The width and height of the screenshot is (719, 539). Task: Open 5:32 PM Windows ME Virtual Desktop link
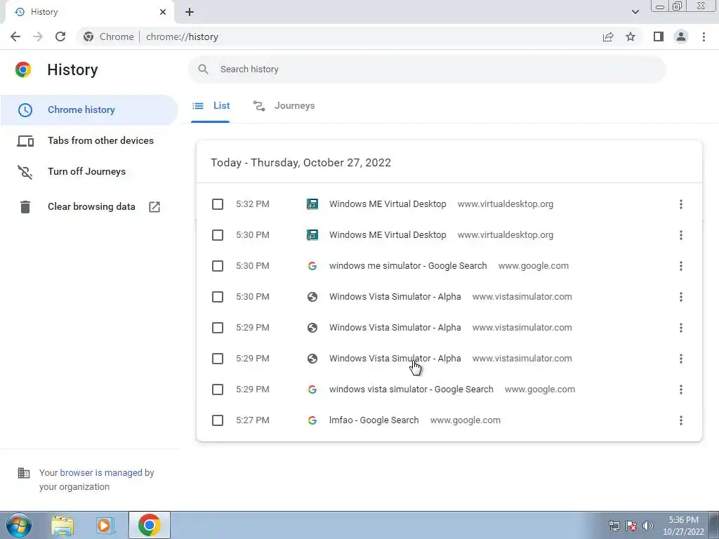(388, 204)
